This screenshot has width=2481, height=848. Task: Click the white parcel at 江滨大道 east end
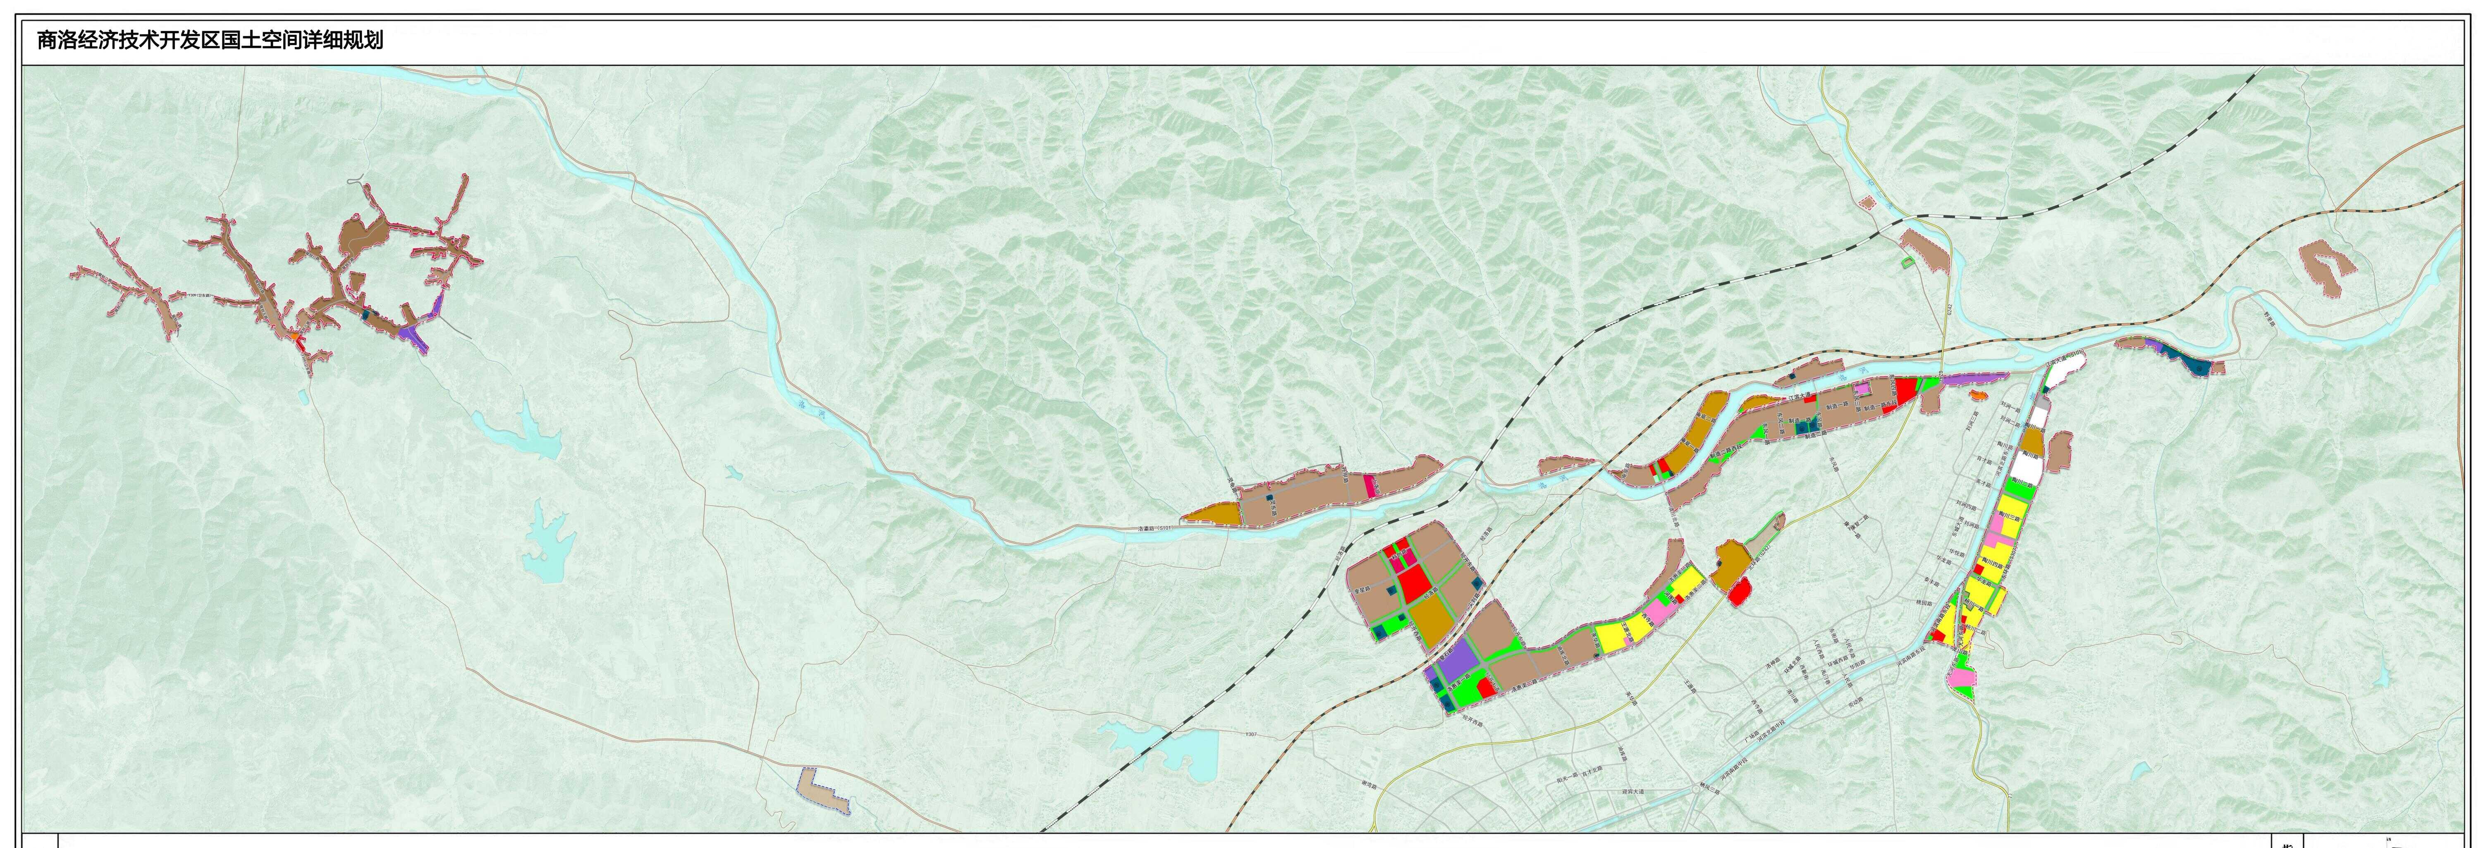click(x=2065, y=370)
